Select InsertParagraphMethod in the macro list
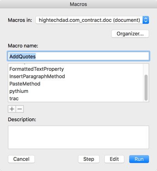Screen dimensions: 157x171 (x=76, y=77)
